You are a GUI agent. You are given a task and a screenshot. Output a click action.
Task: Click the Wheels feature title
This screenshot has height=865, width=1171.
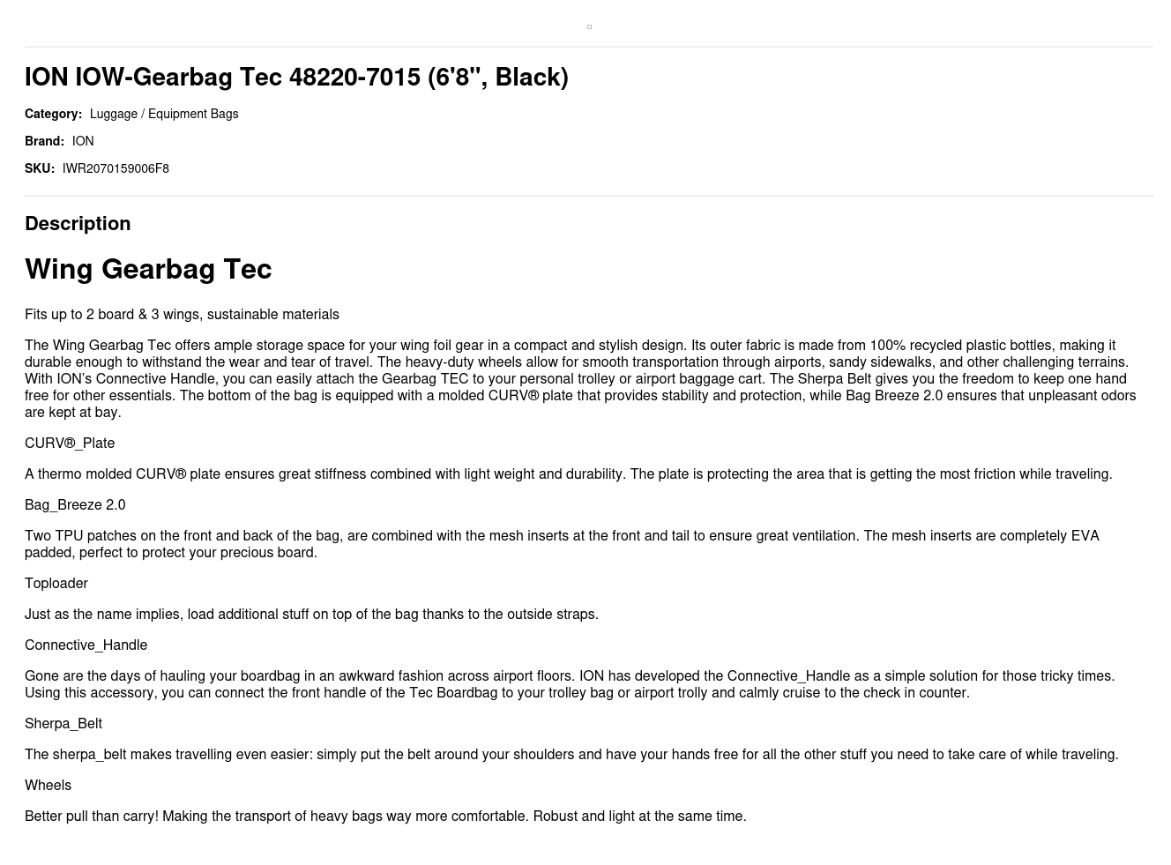click(x=48, y=785)
